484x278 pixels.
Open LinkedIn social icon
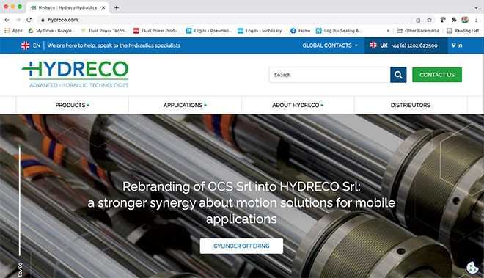tap(460, 45)
